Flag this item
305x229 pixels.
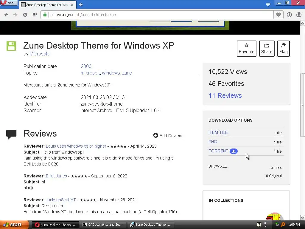(284, 49)
